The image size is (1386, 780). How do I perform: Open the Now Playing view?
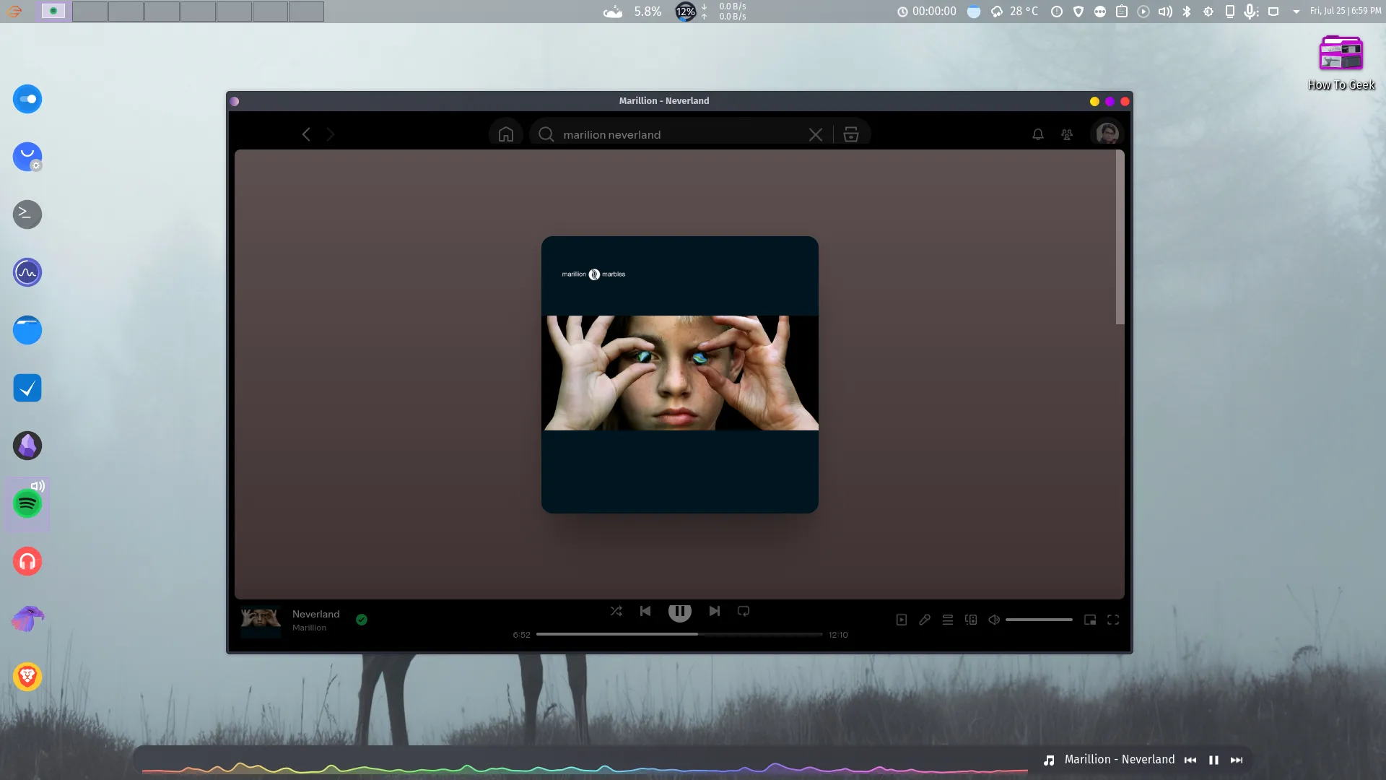901,620
